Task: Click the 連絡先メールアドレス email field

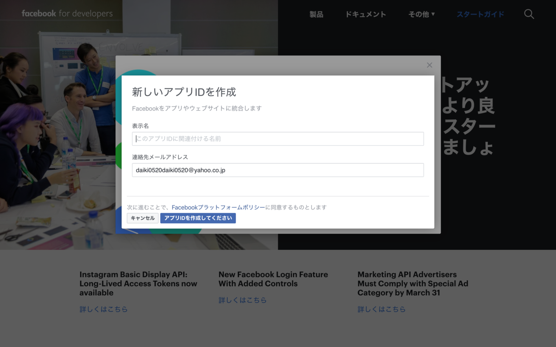Action: tap(278, 170)
